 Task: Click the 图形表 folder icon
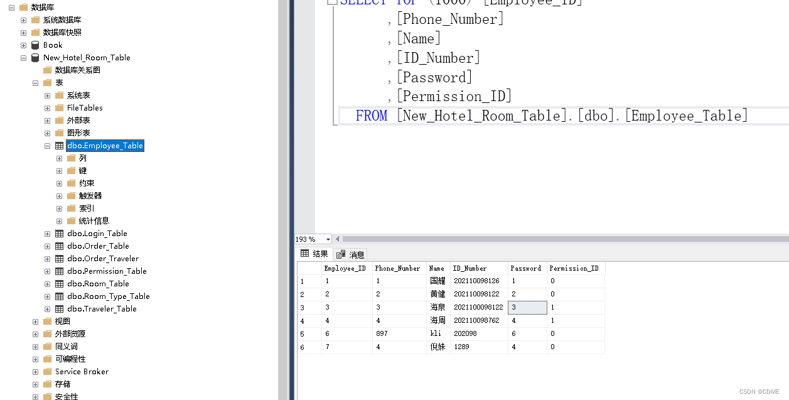coord(59,133)
